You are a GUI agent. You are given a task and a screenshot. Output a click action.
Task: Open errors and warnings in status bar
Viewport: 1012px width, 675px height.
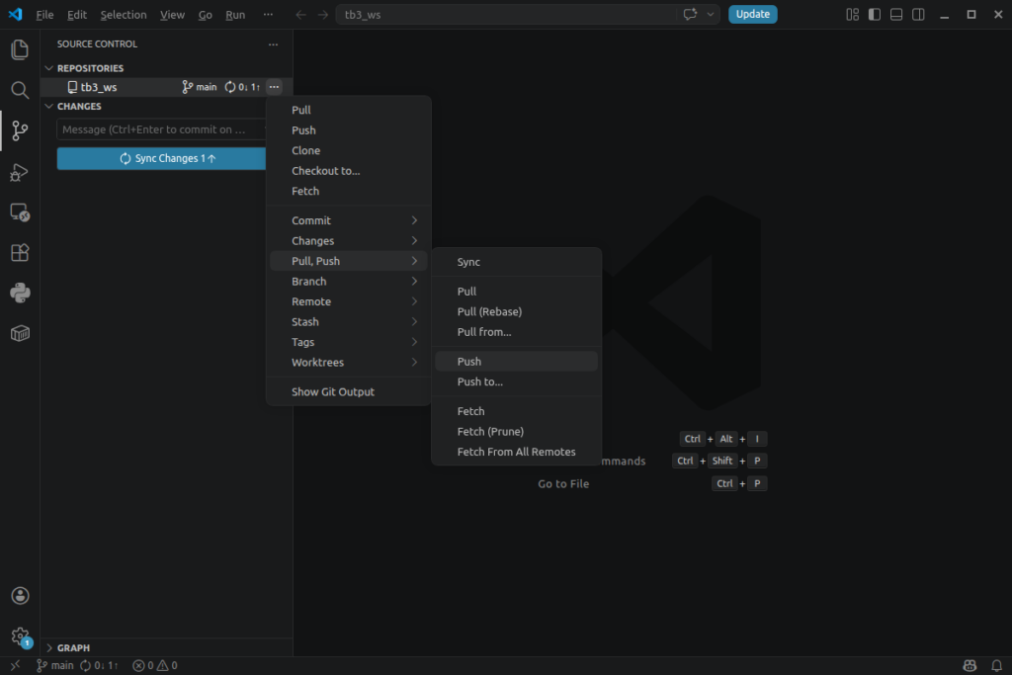[x=155, y=665]
